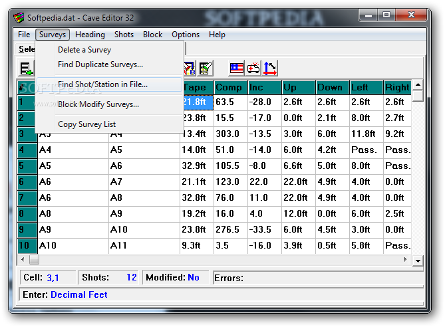
Task: Click the vertical scrollbar down arrow
Action: pyautogui.click(x=418, y=261)
